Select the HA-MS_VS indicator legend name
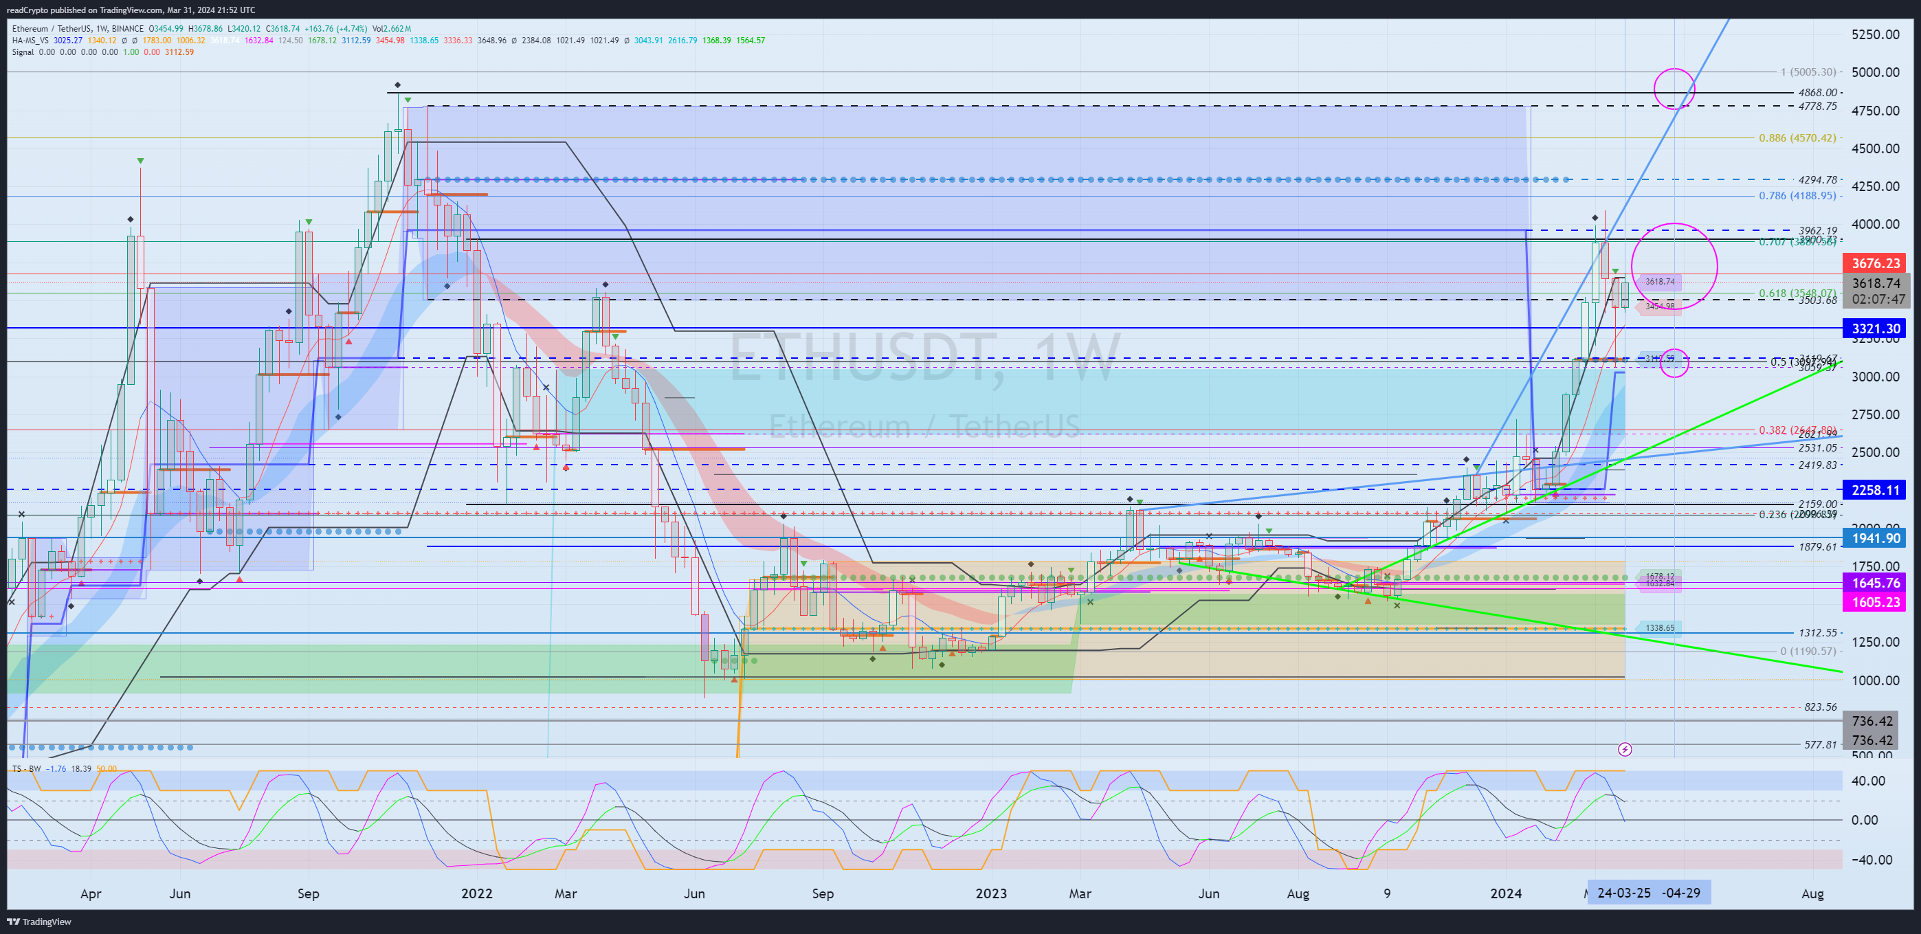 (30, 41)
